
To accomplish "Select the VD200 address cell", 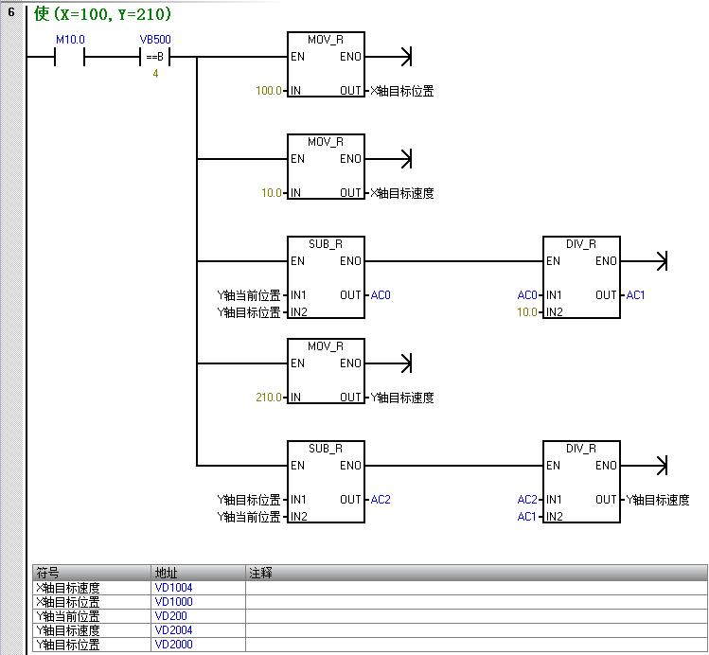I will point(170,616).
